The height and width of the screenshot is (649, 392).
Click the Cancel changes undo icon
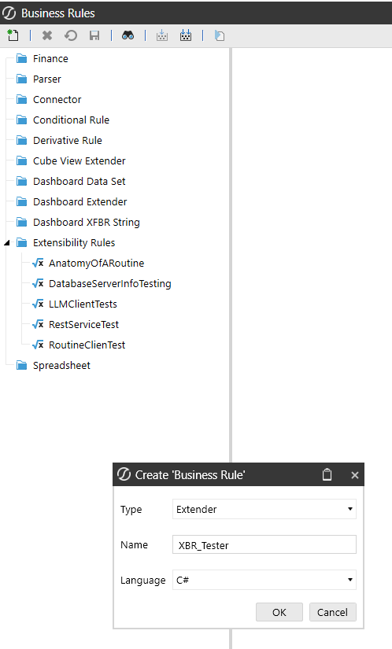(71, 35)
